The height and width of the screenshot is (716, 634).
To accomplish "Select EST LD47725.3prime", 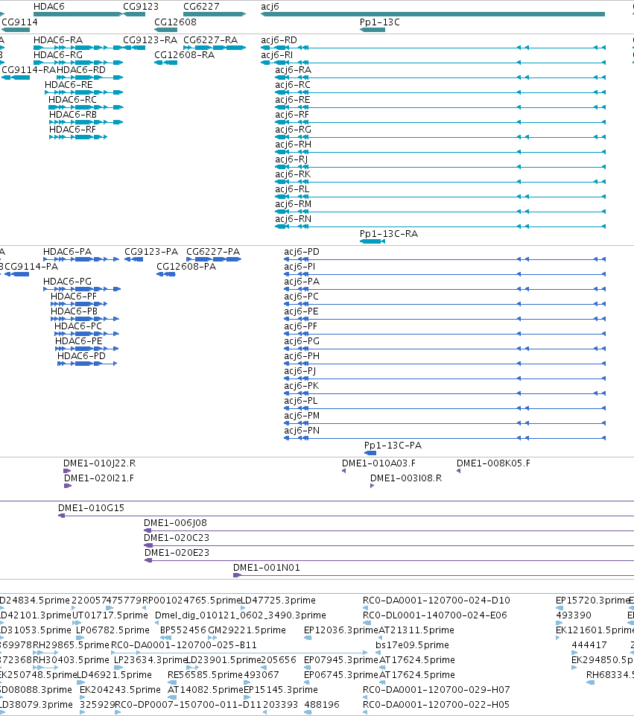I will click(278, 601).
